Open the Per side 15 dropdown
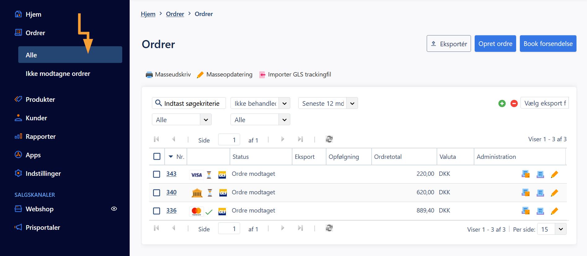This screenshot has width=587, height=256. (x=552, y=229)
